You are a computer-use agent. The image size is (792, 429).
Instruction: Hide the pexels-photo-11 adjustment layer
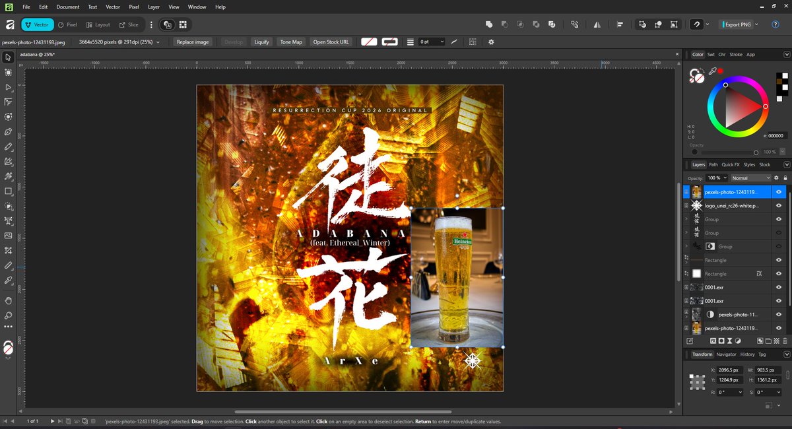[779, 314]
